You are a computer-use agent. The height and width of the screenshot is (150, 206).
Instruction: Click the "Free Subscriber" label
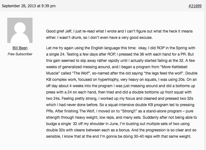pyautogui.click(x=20, y=54)
